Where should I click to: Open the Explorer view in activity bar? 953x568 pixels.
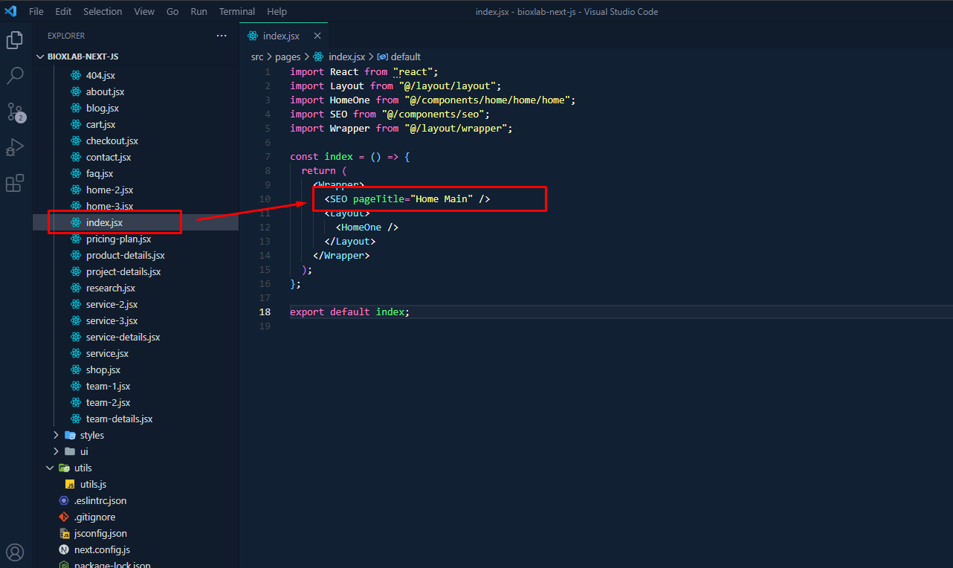(x=15, y=40)
